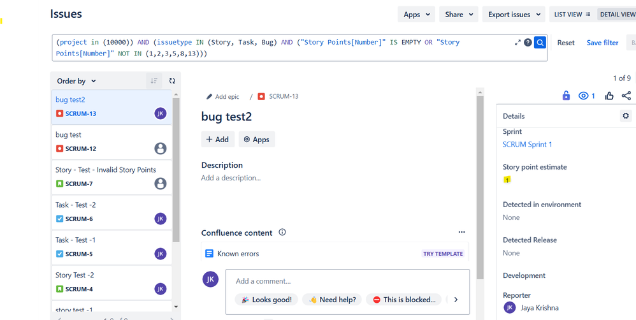
Task: Click issue list scrollbar down arrow
Action: click(x=176, y=307)
